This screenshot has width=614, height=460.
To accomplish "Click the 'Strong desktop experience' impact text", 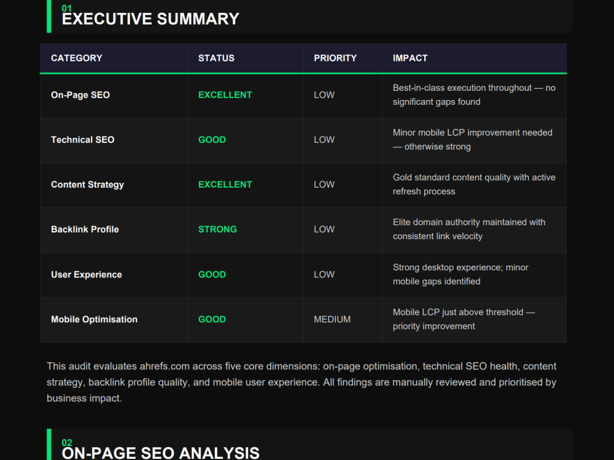I will [x=460, y=274].
